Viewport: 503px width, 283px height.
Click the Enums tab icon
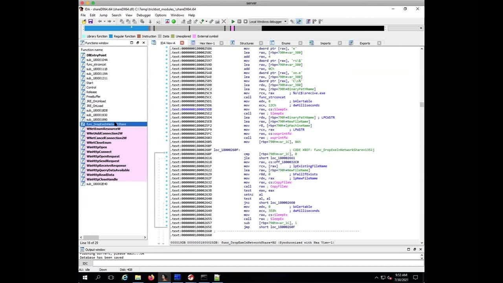tap(272, 43)
